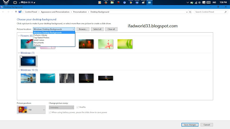Collapse the Windows 10 (5) group
The image size is (230, 129).
(19, 70)
